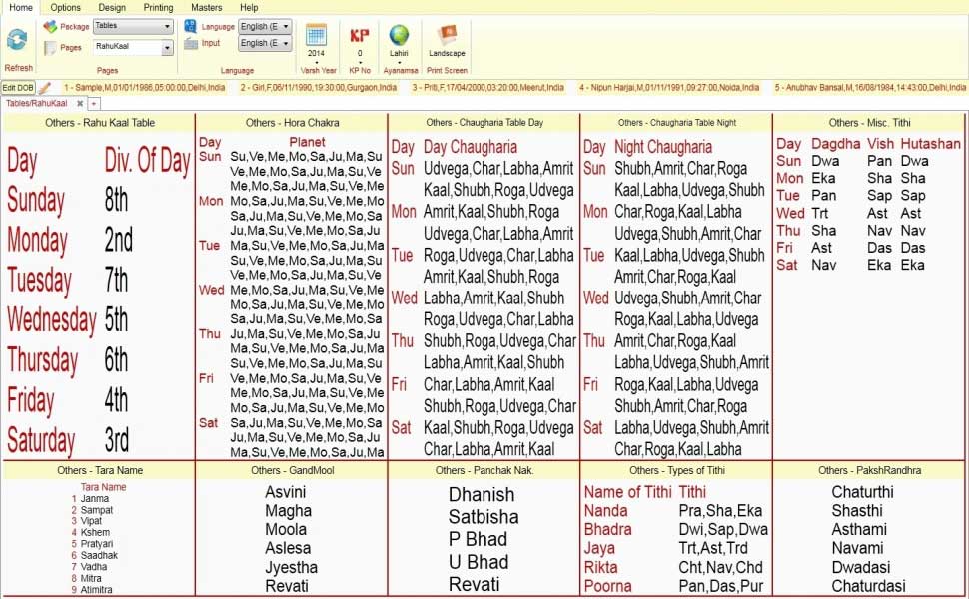Open the Package Tables dropdown
The height and width of the screenshot is (599, 969).
coord(132,27)
